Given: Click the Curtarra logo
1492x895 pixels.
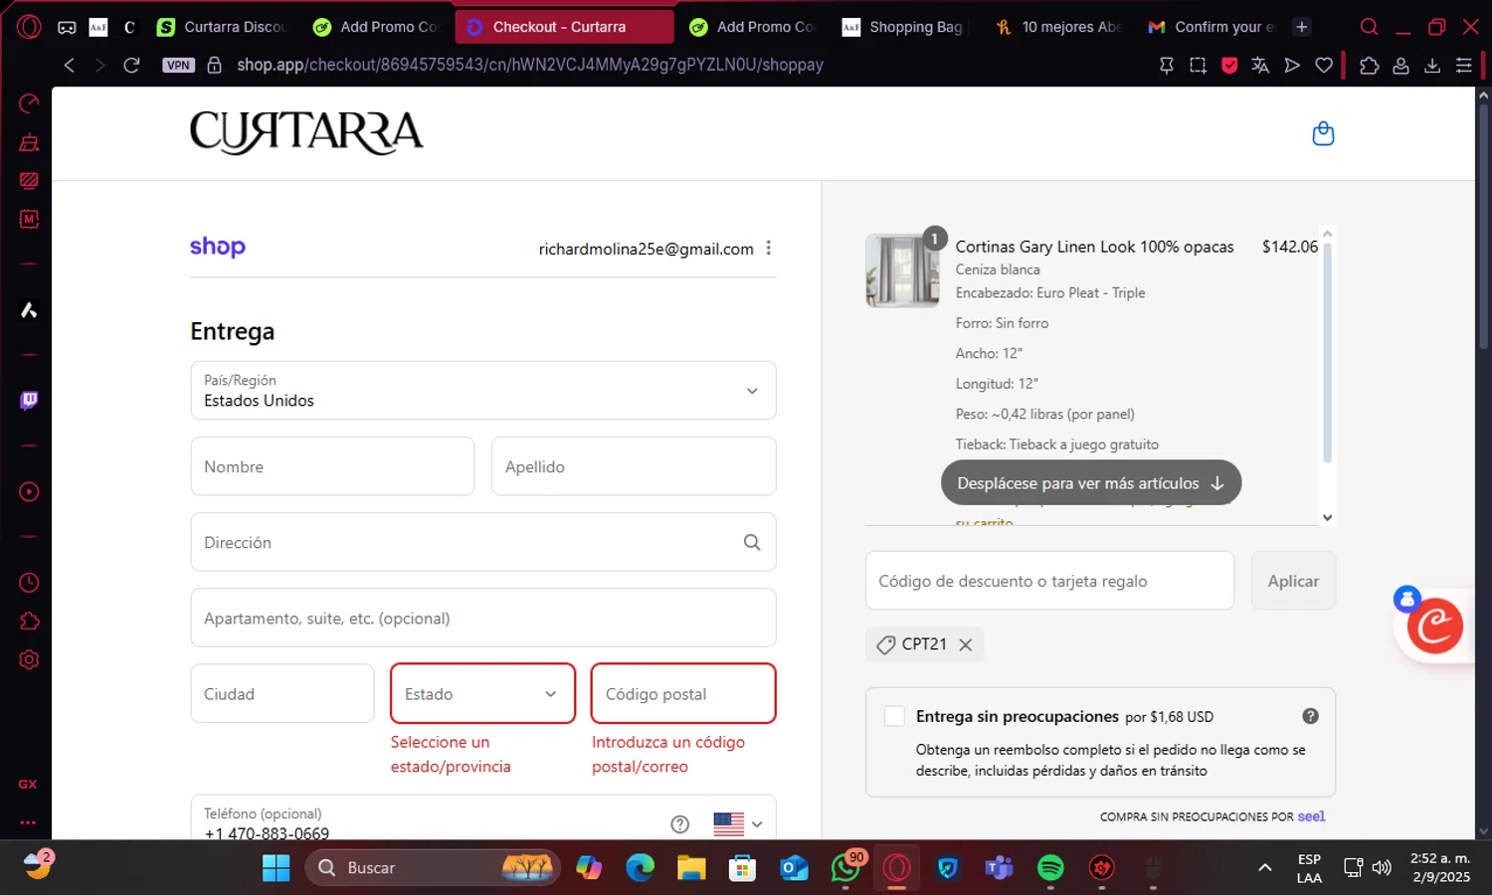Looking at the screenshot, I should click(x=306, y=132).
